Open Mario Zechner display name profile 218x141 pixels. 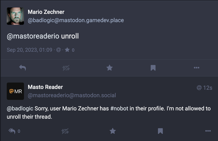[46, 12]
